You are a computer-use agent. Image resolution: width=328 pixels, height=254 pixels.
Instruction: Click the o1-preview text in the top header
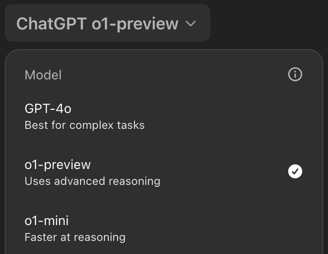coord(135,24)
